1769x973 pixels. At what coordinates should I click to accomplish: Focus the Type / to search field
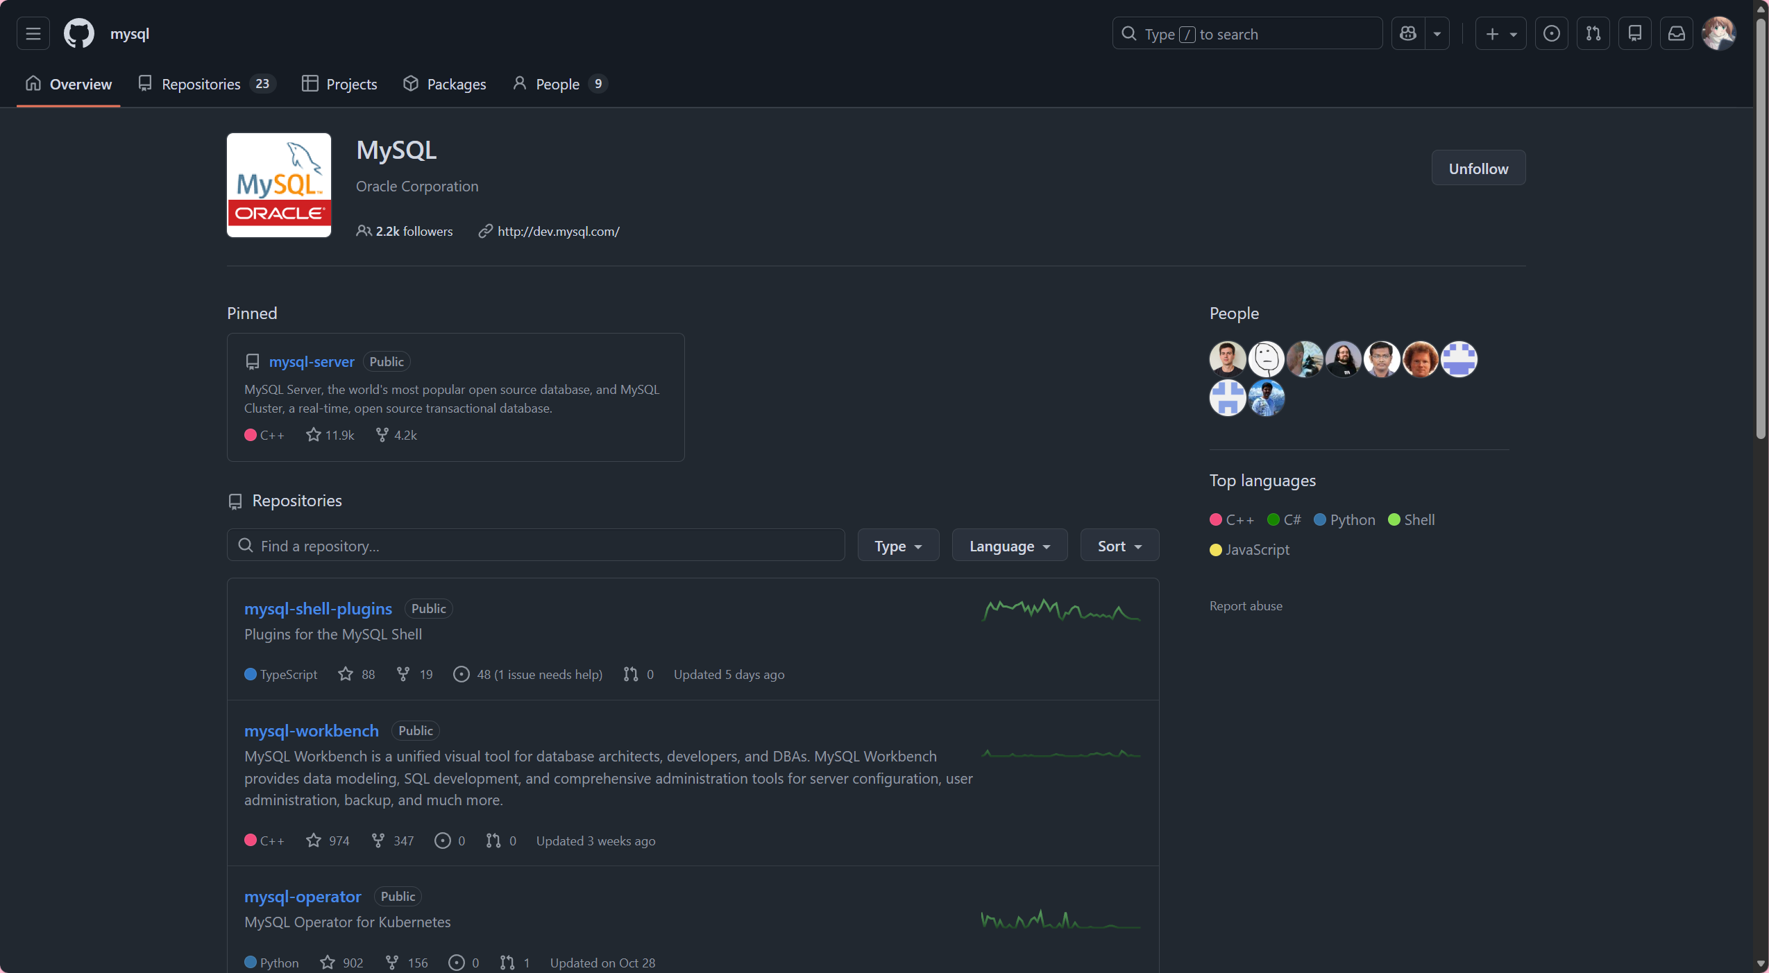pyautogui.click(x=1247, y=33)
